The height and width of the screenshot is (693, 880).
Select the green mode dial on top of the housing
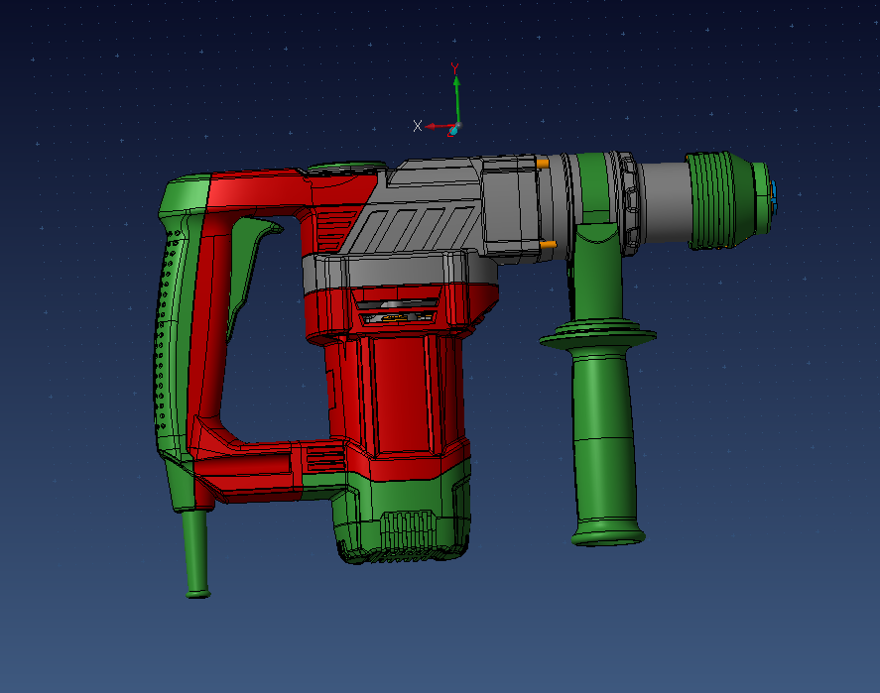coord(346,167)
